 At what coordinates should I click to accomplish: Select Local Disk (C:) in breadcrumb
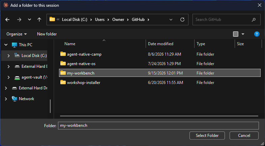click(x=75, y=20)
